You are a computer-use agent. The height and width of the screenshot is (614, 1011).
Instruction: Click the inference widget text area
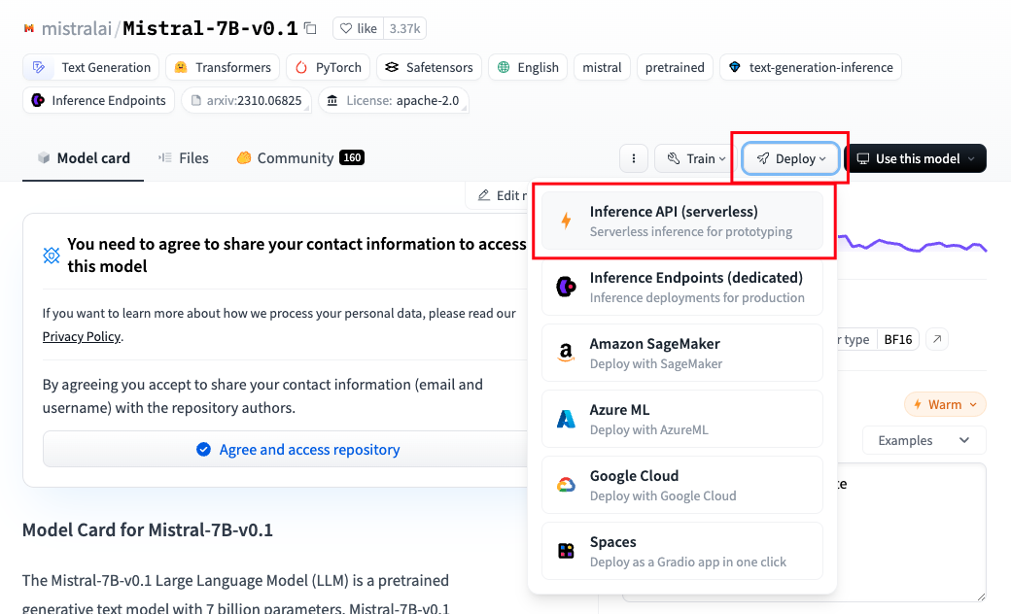coord(911,532)
